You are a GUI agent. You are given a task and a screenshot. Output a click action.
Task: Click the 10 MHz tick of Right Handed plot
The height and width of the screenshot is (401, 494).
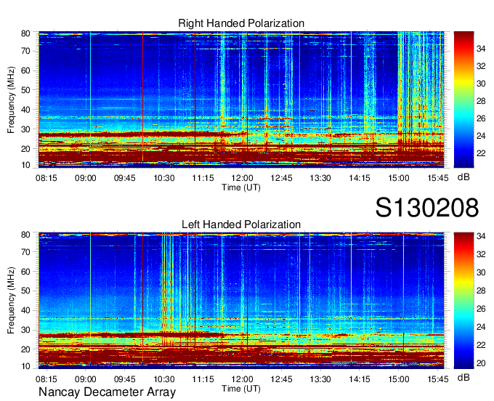click(x=25, y=165)
